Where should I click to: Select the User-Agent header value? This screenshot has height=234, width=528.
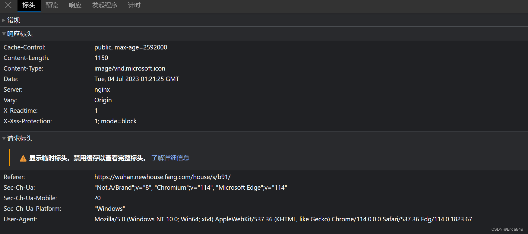(x=283, y=219)
